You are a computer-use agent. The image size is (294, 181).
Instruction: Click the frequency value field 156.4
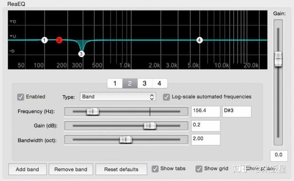point(206,112)
